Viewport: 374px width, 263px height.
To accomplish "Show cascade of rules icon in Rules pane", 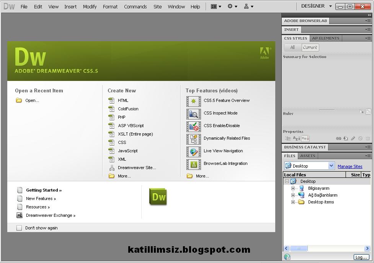I will click(369, 111).
